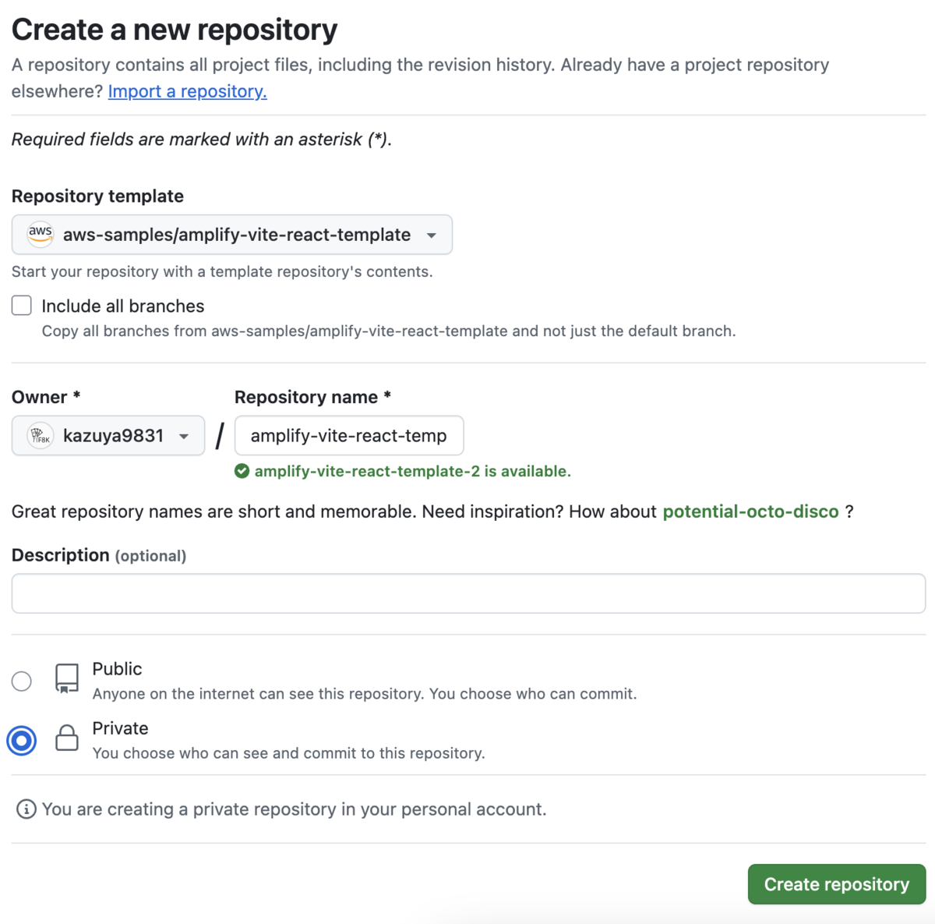
Task: Focus the Description text field
Action: [468, 593]
